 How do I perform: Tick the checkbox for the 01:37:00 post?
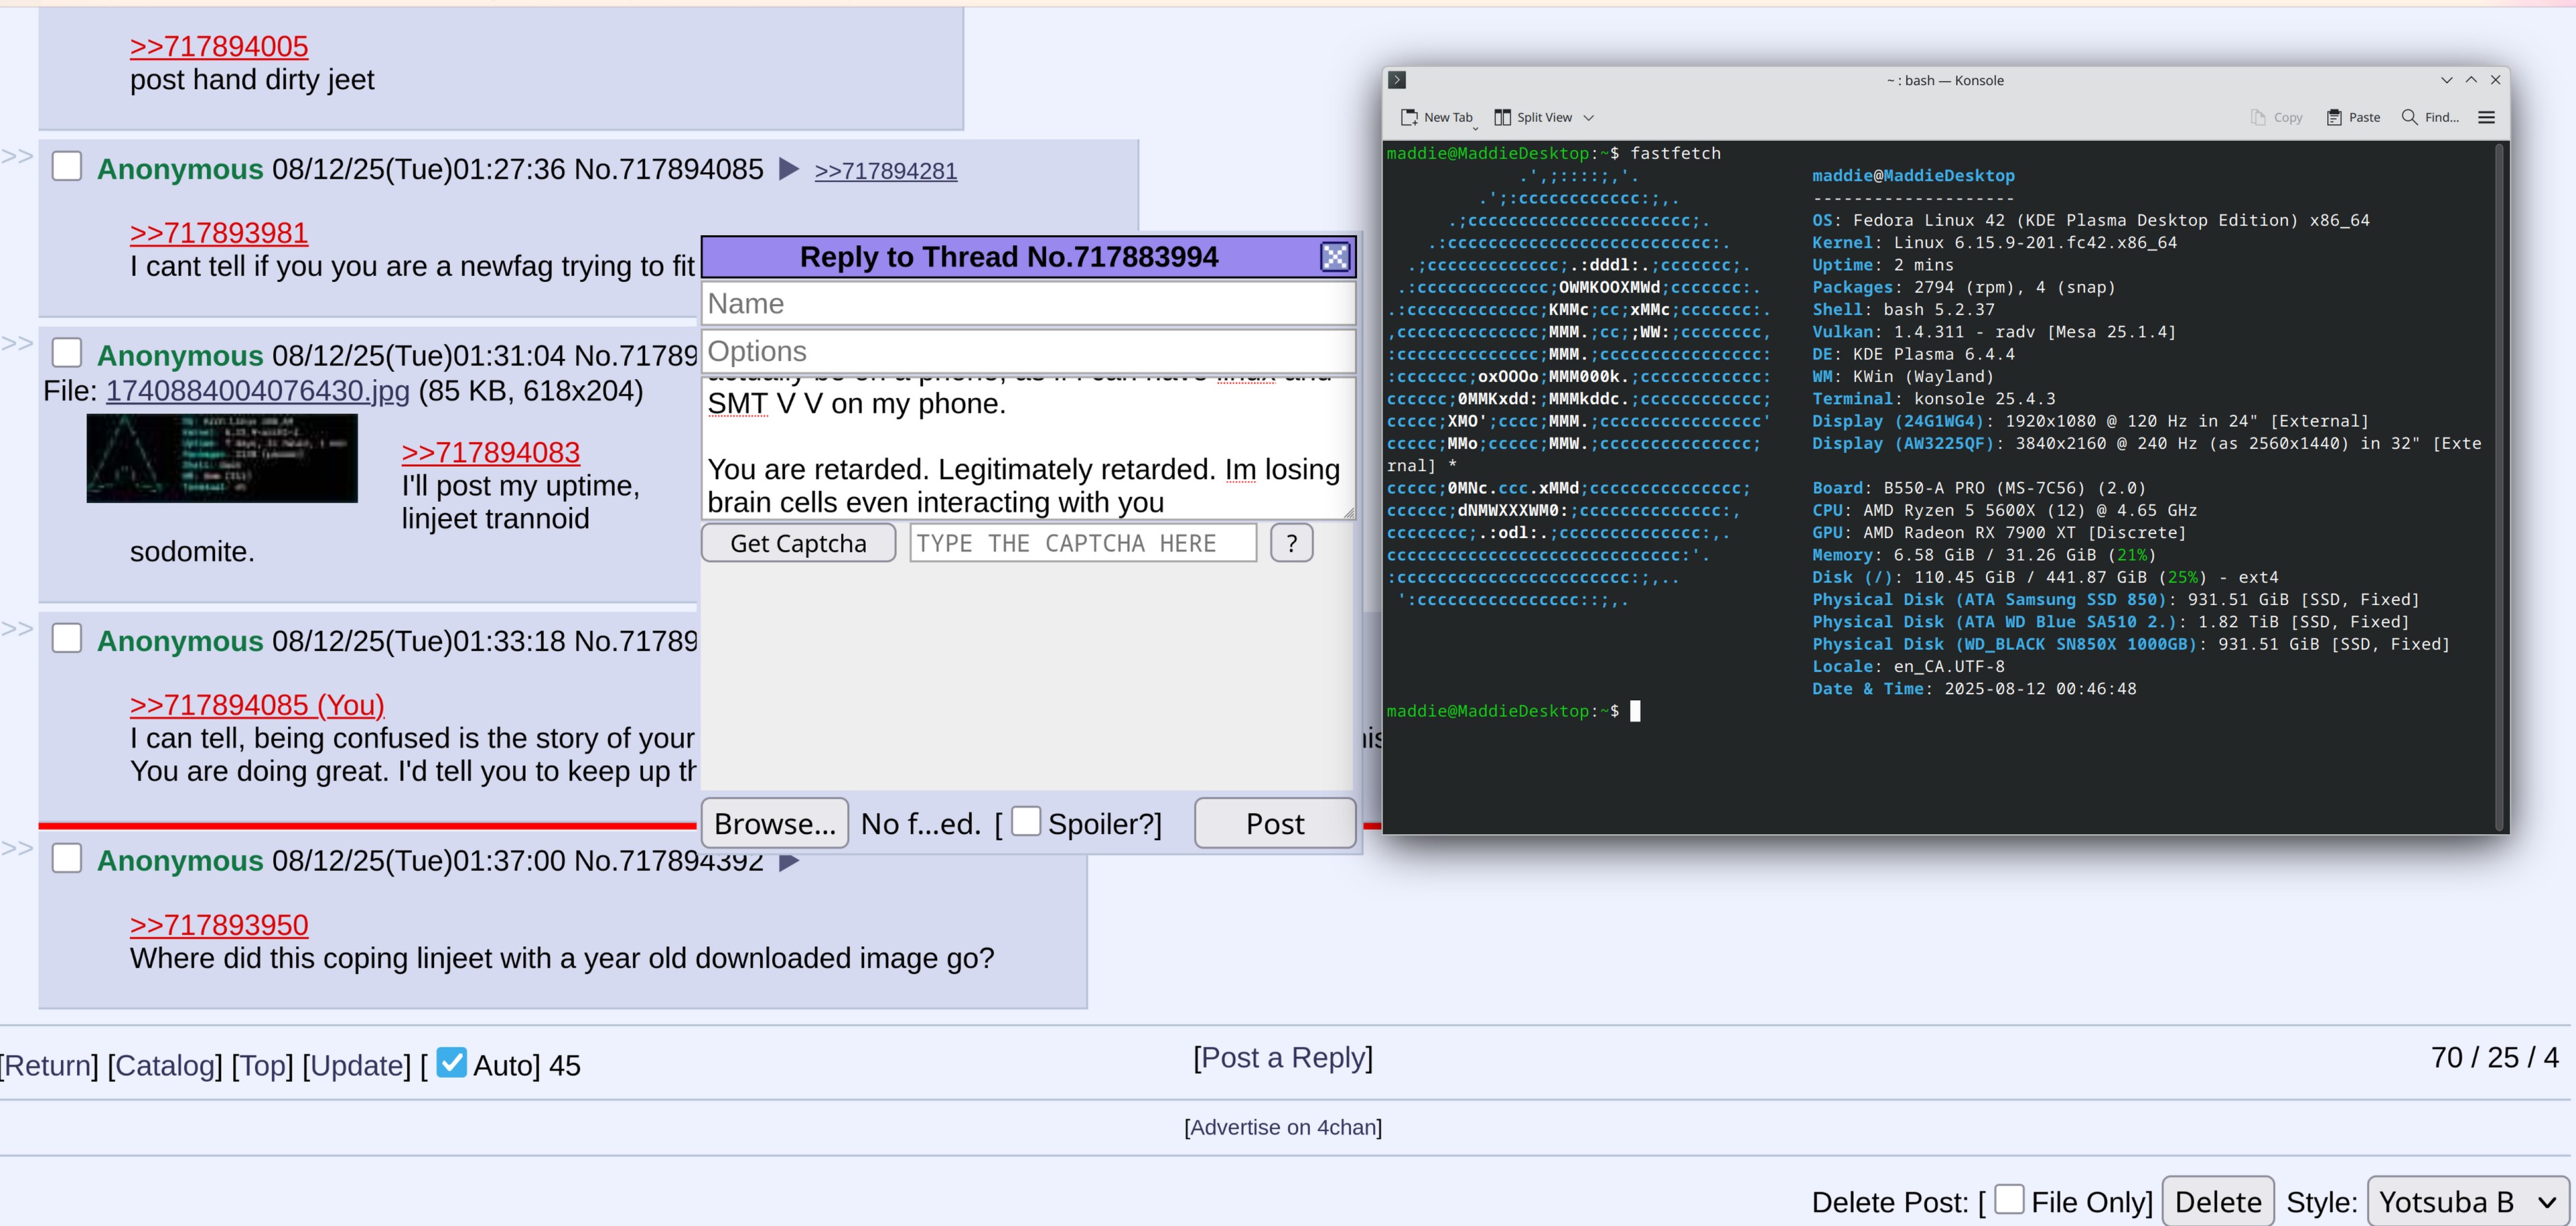coord(67,858)
